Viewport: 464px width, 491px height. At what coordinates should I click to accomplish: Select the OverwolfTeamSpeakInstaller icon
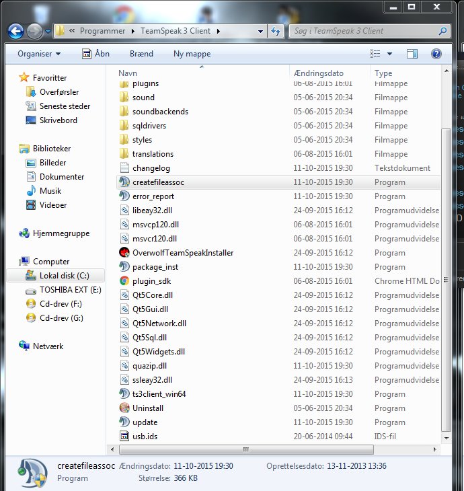point(124,253)
